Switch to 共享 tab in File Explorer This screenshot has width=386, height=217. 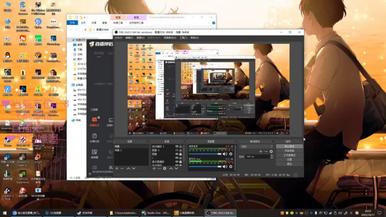(x=94, y=23)
